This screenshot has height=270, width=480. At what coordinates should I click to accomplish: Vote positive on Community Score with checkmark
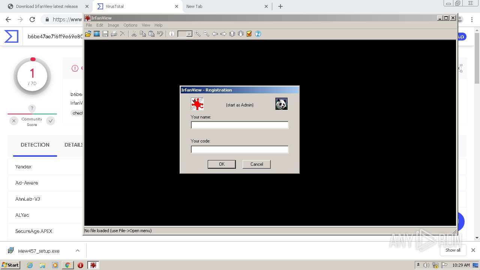pyautogui.click(x=51, y=121)
